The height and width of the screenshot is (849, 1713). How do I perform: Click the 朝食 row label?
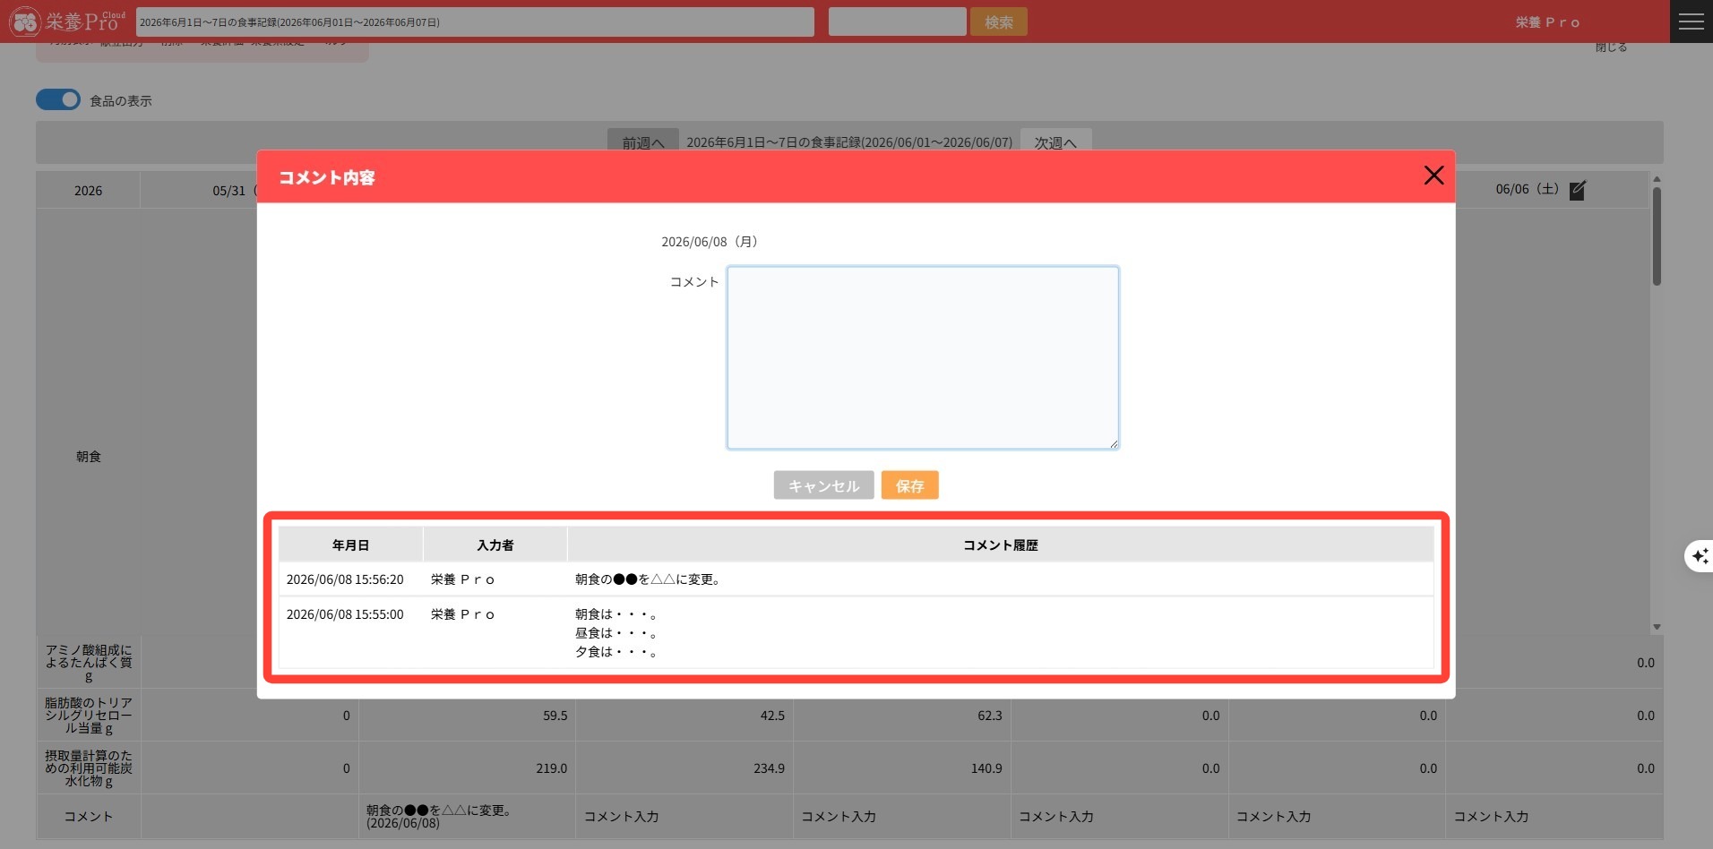(88, 456)
